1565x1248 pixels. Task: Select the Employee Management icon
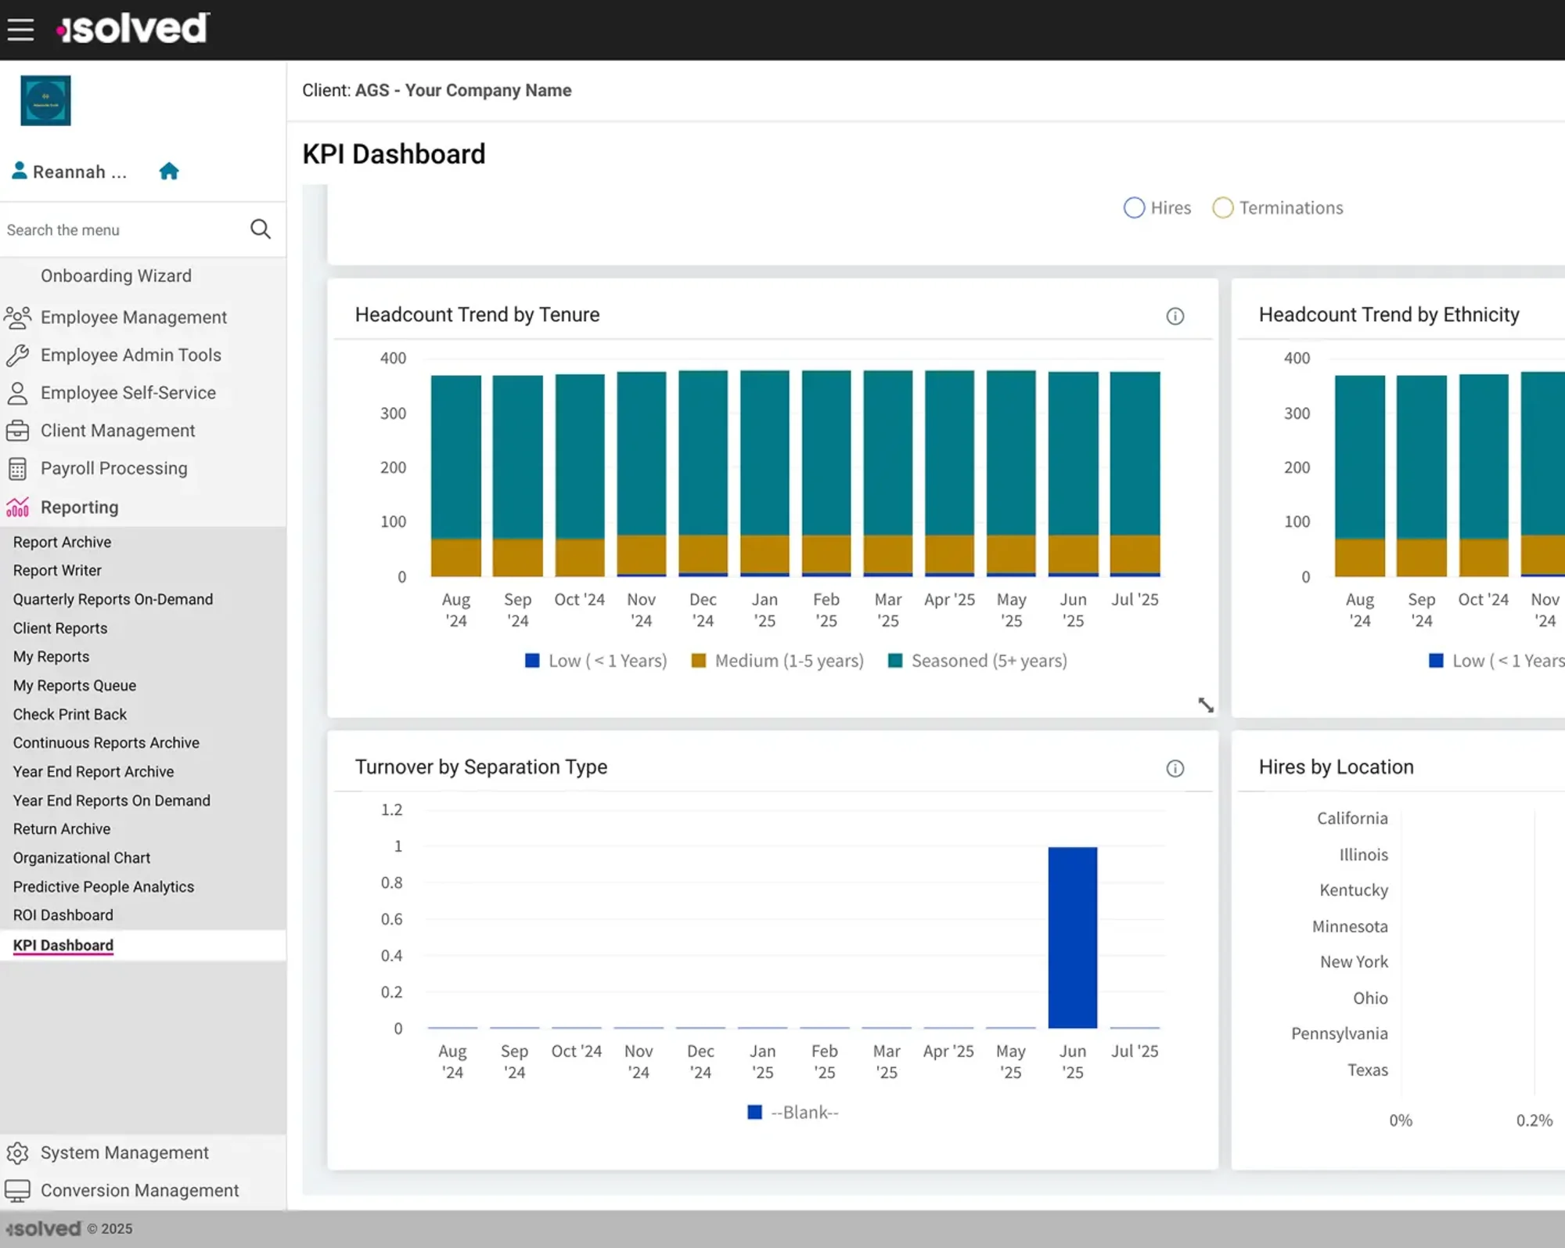tap(18, 317)
